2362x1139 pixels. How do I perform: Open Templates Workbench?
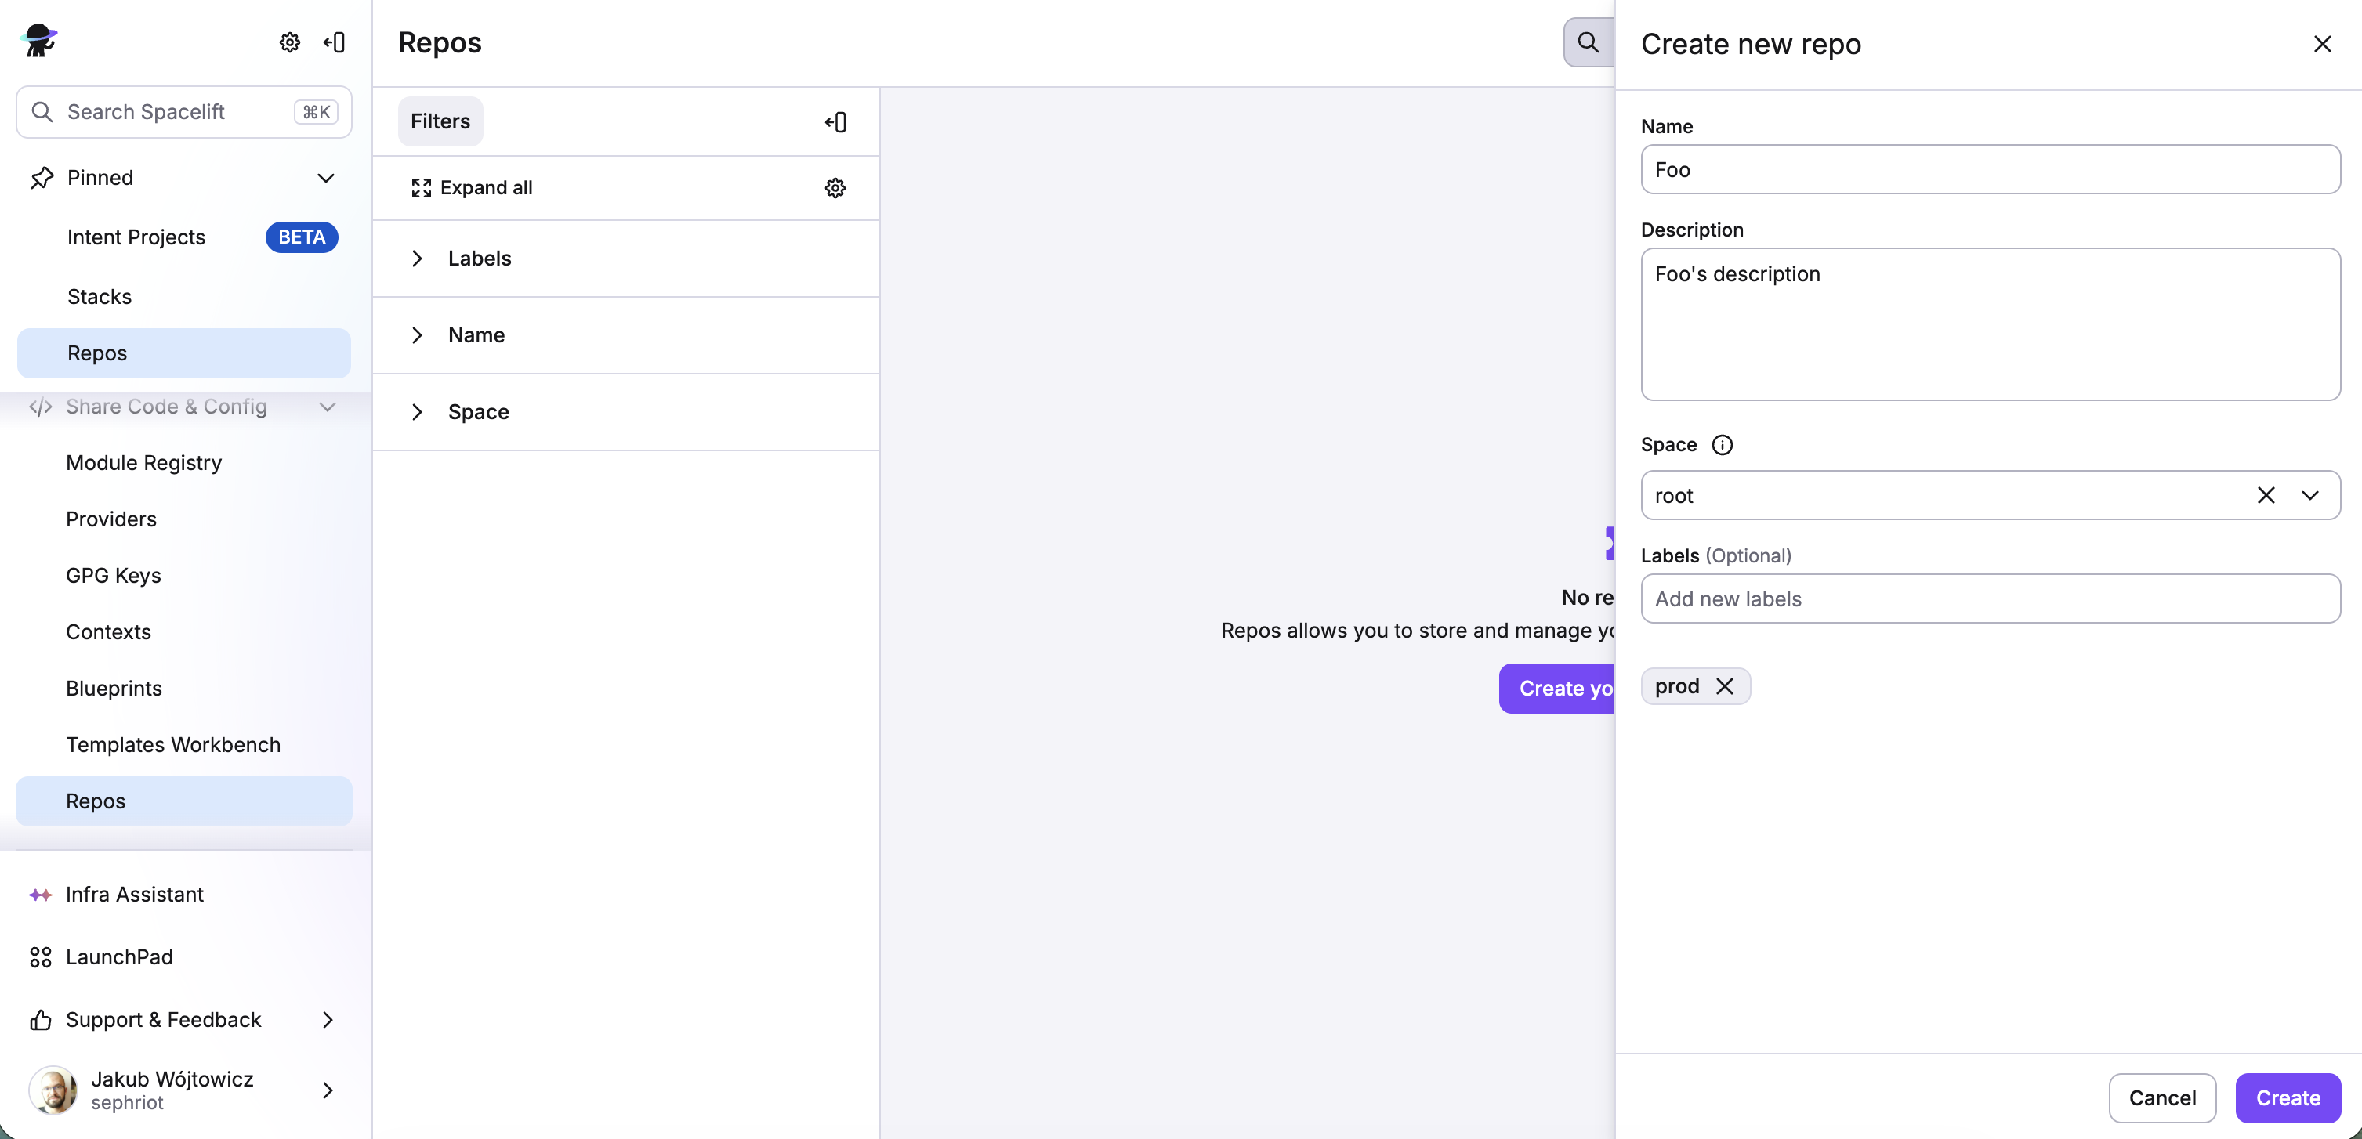point(173,744)
